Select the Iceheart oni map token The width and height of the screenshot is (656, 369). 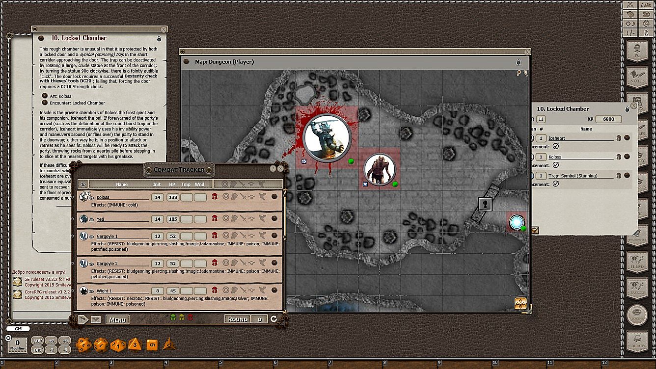(380, 169)
